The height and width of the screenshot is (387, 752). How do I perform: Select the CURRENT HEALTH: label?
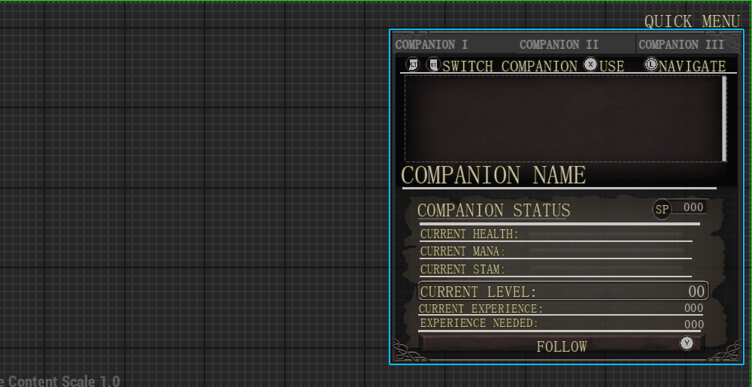(x=469, y=234)
